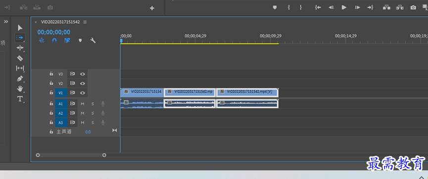Image resolution: width=428 pixels, height=179 pixels.
Task: Select the Ripple Edit tool
Action: [20, 48]
